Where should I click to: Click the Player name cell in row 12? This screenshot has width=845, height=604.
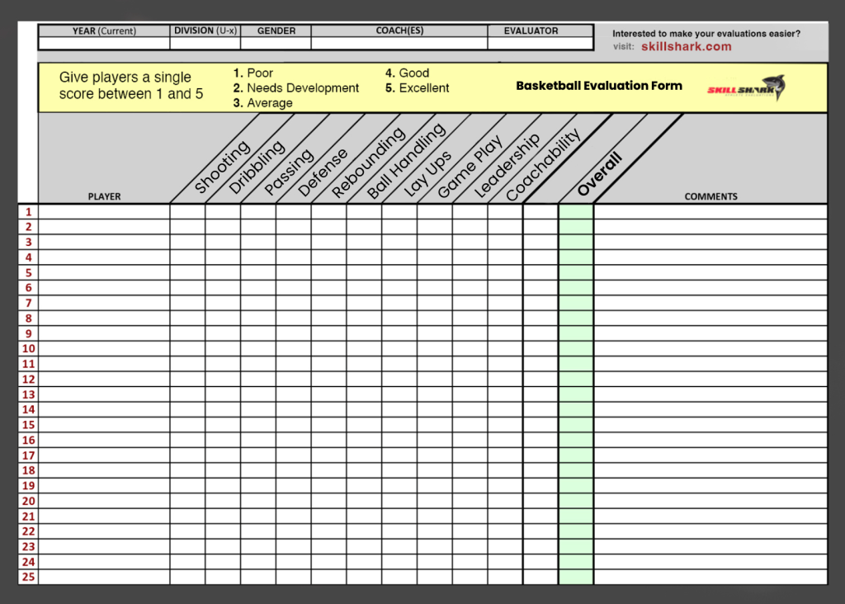pos(104,380)
